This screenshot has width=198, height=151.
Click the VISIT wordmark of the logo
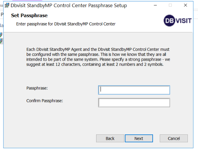click(x=183, y=21)
